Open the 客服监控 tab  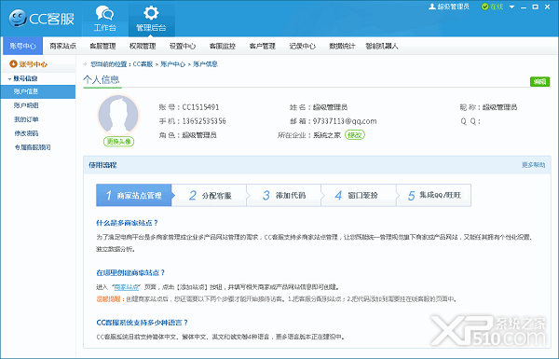tap(223, 46)
